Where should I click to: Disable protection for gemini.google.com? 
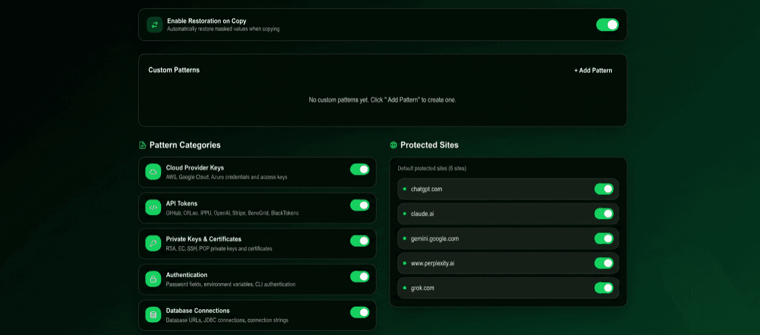604,239
